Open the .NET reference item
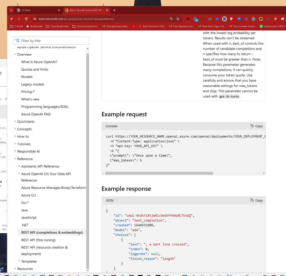The image size is (286, 276). click(x=25, y=225)
